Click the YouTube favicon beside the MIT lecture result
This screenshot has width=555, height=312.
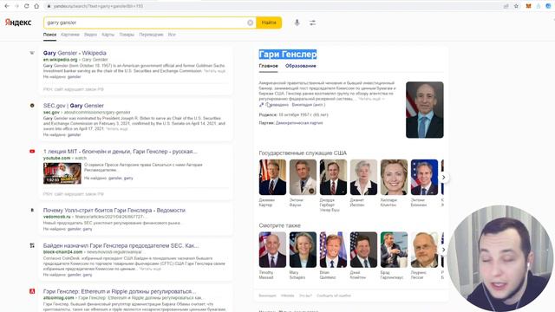pyautogui.click(x=32, y=152)
